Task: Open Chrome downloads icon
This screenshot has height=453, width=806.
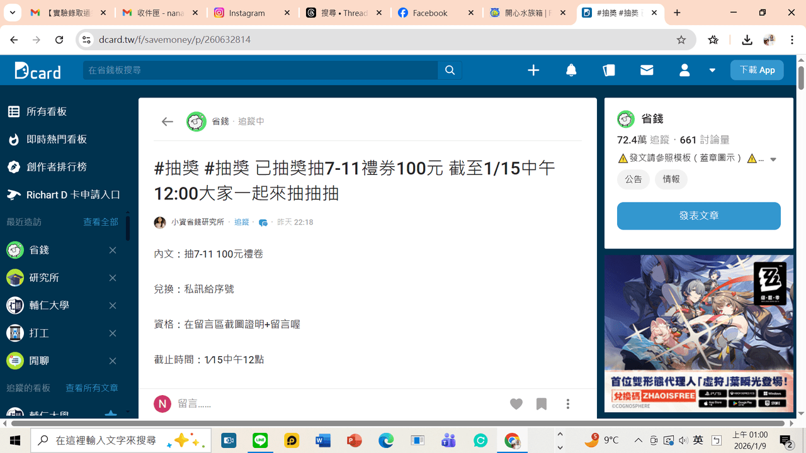Action: click(747, 40)
